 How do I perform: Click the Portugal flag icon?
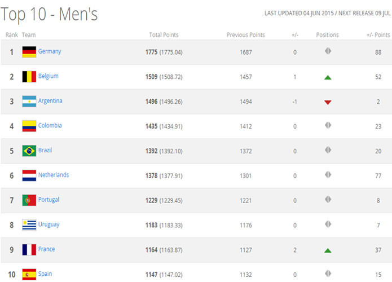tap(29, 200)
